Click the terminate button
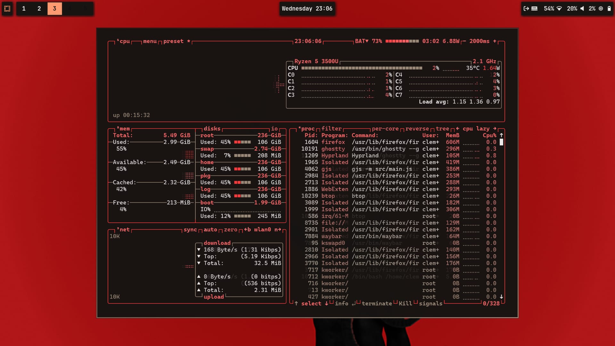This screenshot has height=346, width=615. [x=377, y=303]
